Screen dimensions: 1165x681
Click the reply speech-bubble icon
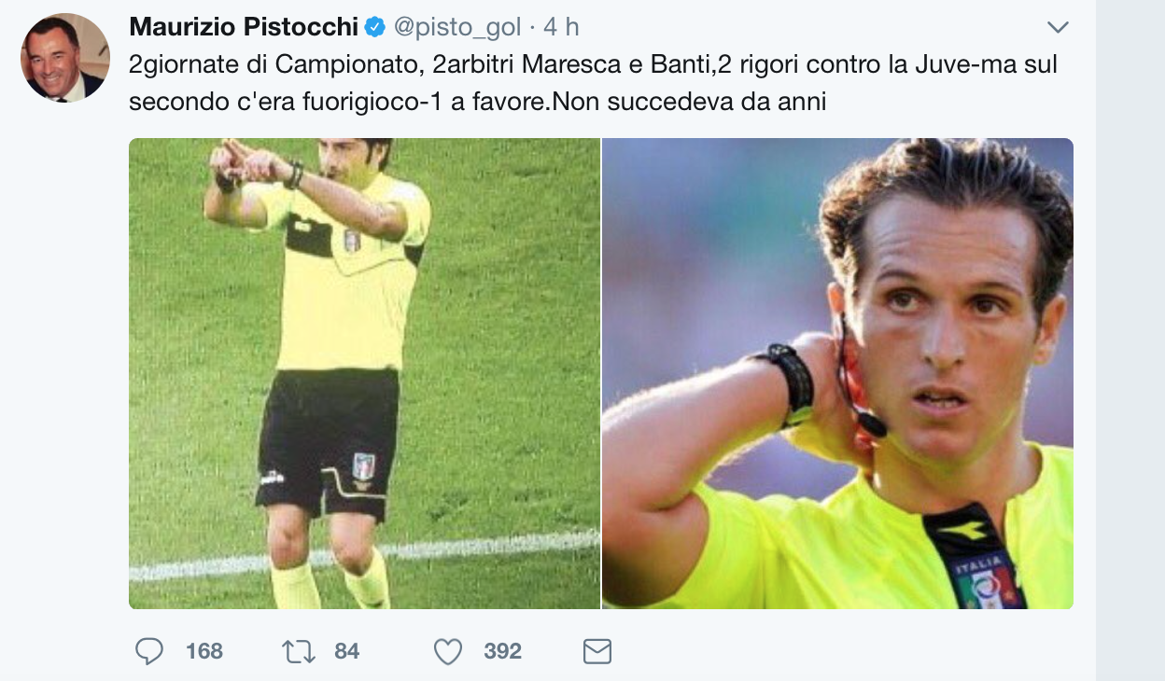click(149, 651)
